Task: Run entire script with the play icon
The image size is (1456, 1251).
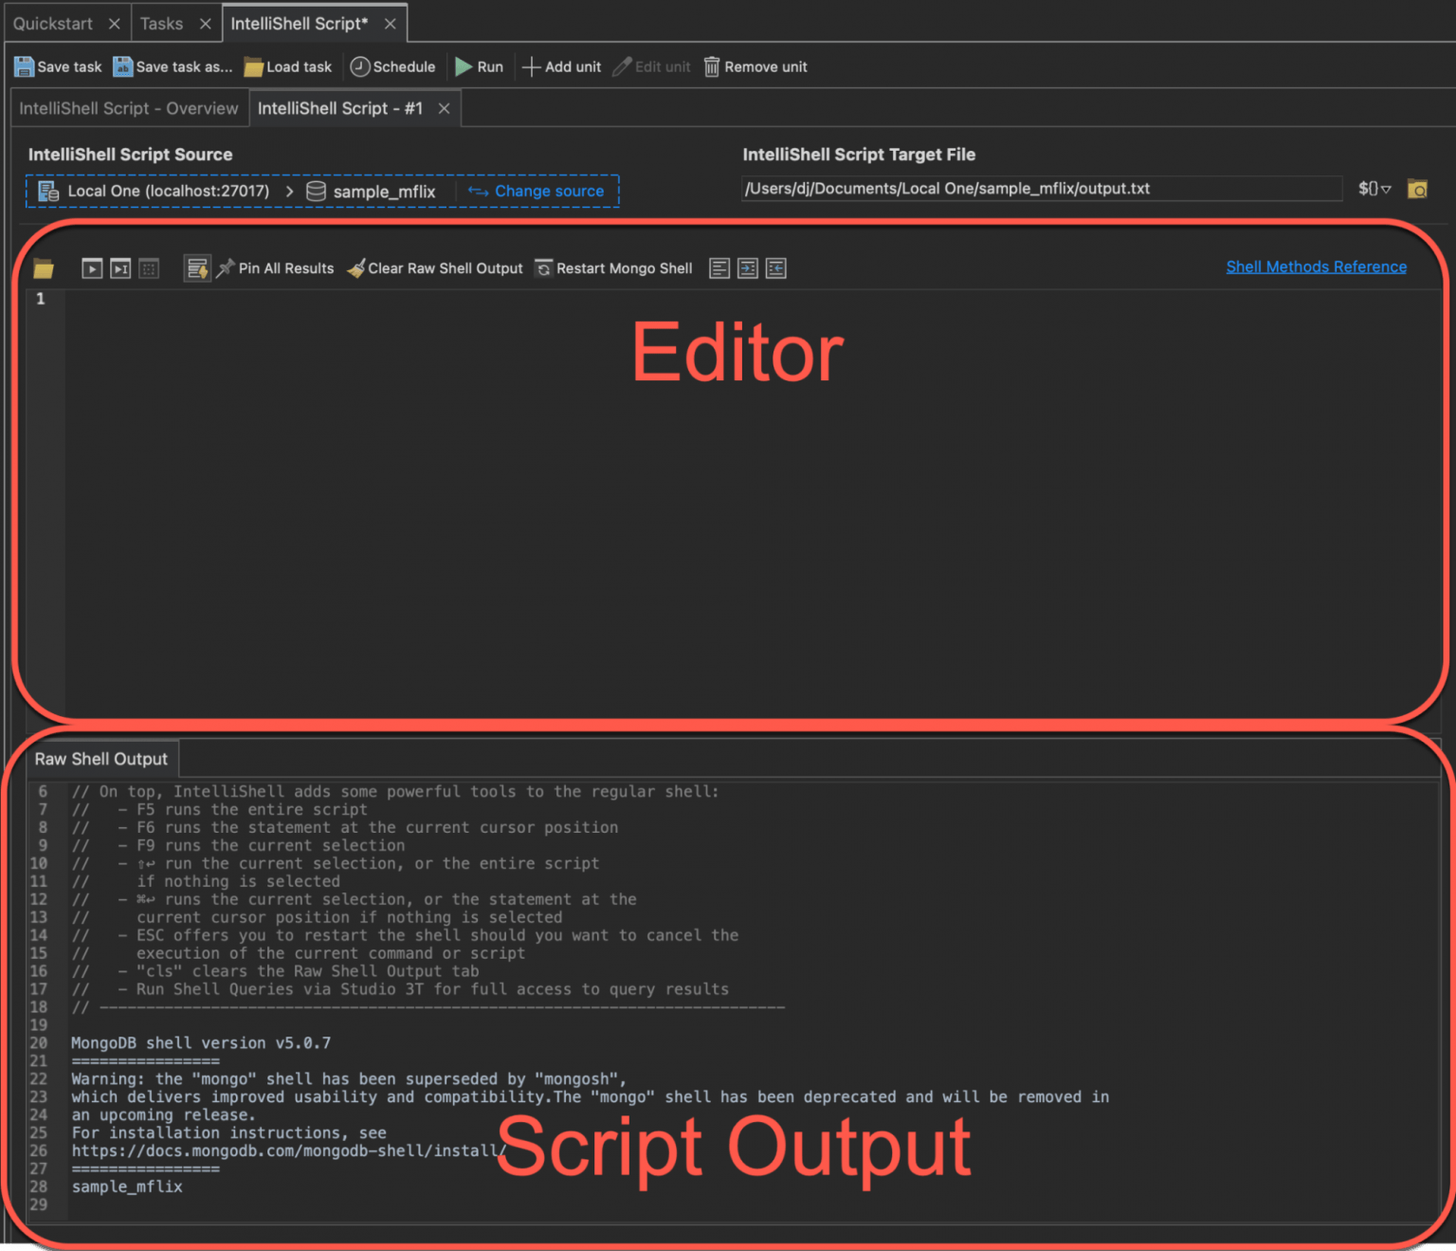Action: (92, 269)
